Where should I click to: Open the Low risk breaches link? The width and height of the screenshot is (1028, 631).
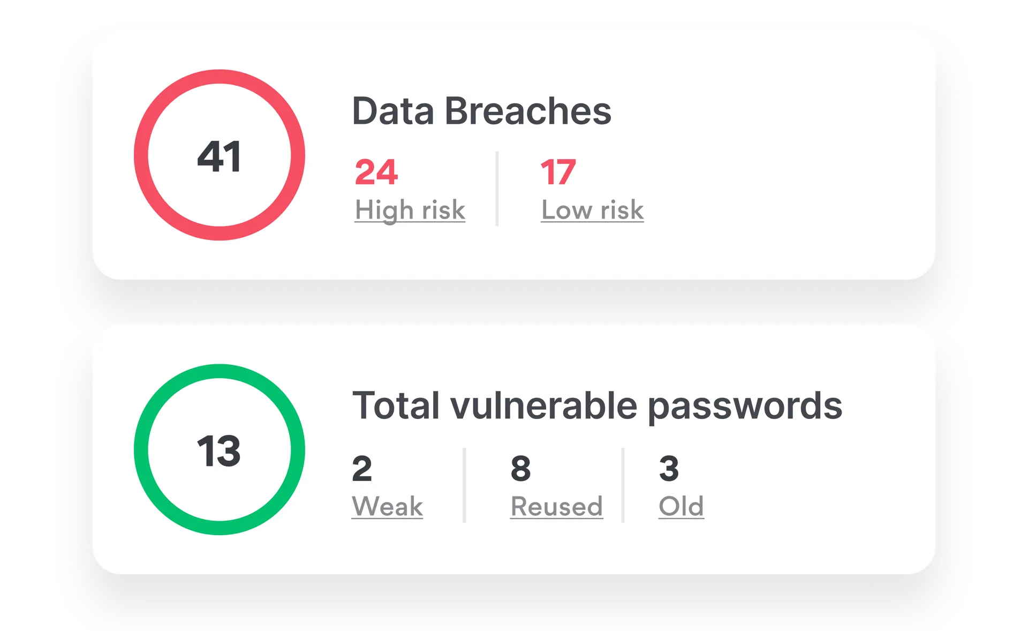[x=592, y=210]
